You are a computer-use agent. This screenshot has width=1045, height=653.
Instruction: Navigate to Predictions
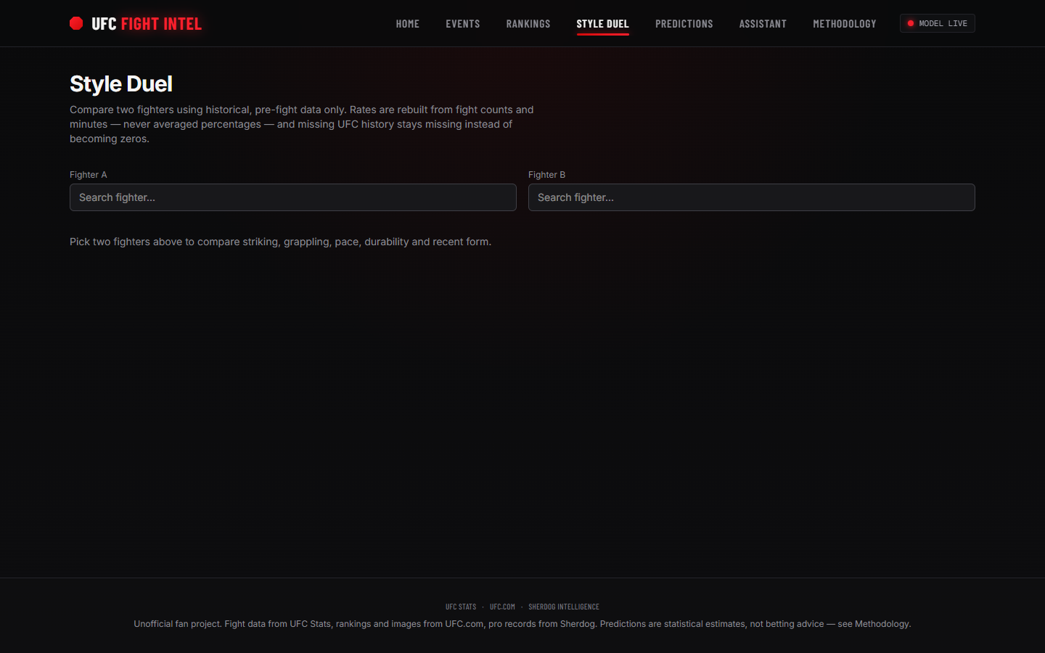684,24
